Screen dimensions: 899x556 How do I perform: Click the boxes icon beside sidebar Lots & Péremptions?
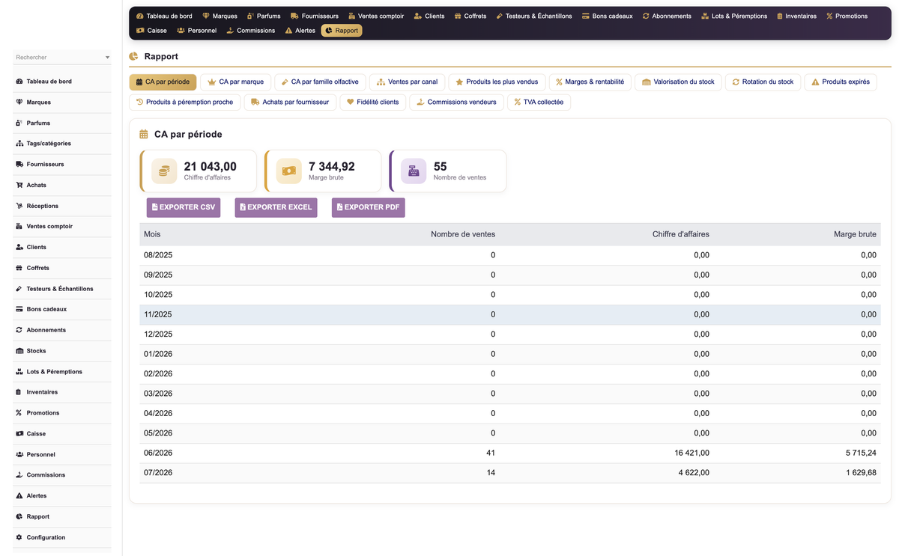coord(19,372)
